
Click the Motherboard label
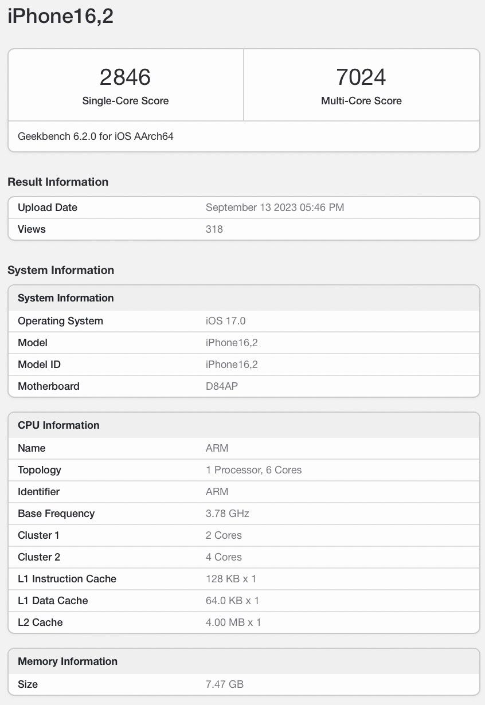tap(49, 386)
